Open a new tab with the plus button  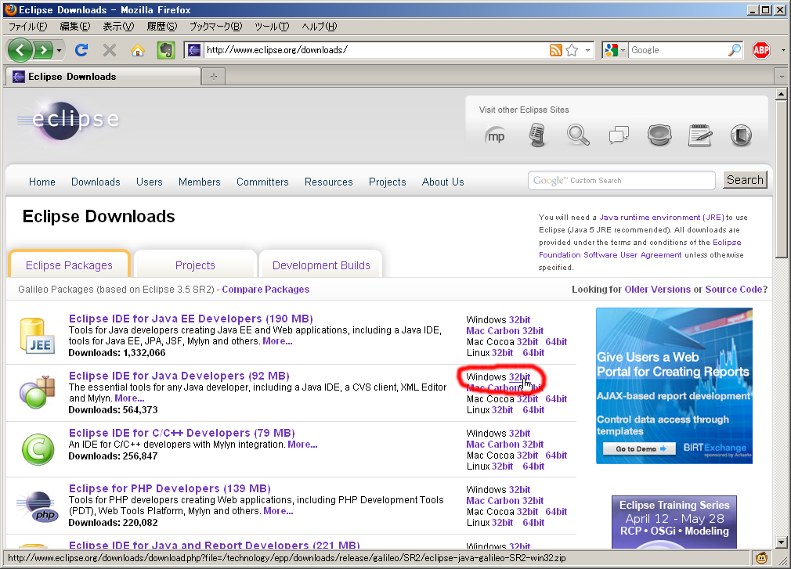click(x=213, y=77)
